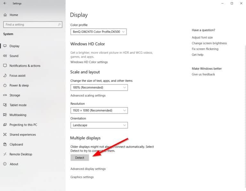Open Notifications & actions icon
246x191 pixels.
pyautogui.click(x=5, y=66)
